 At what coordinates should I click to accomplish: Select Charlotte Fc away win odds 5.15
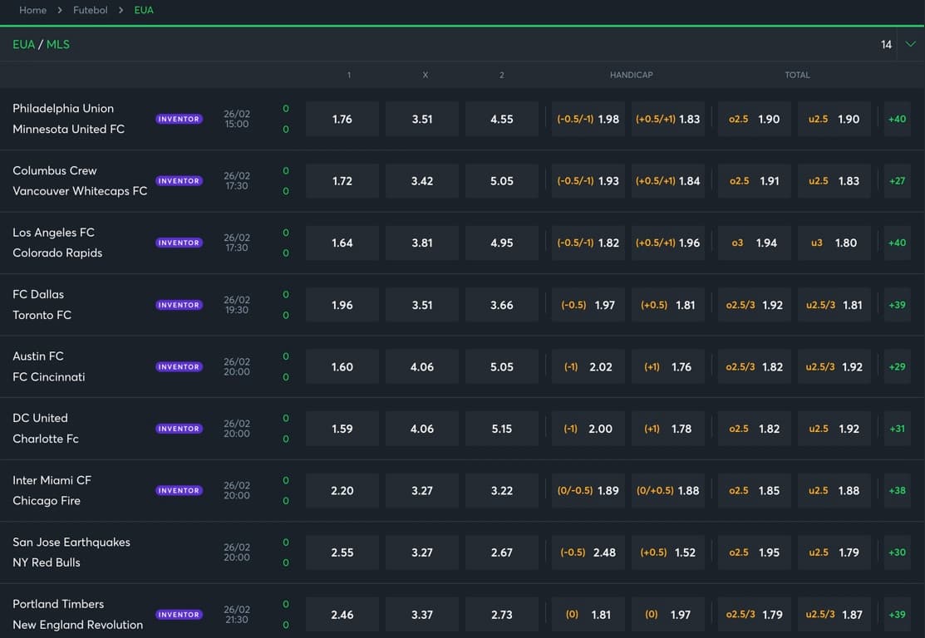(x=501, y=429)
